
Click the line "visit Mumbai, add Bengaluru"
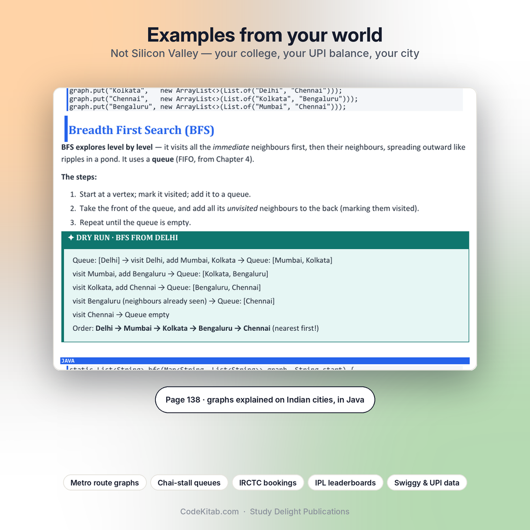pos(170,274)
